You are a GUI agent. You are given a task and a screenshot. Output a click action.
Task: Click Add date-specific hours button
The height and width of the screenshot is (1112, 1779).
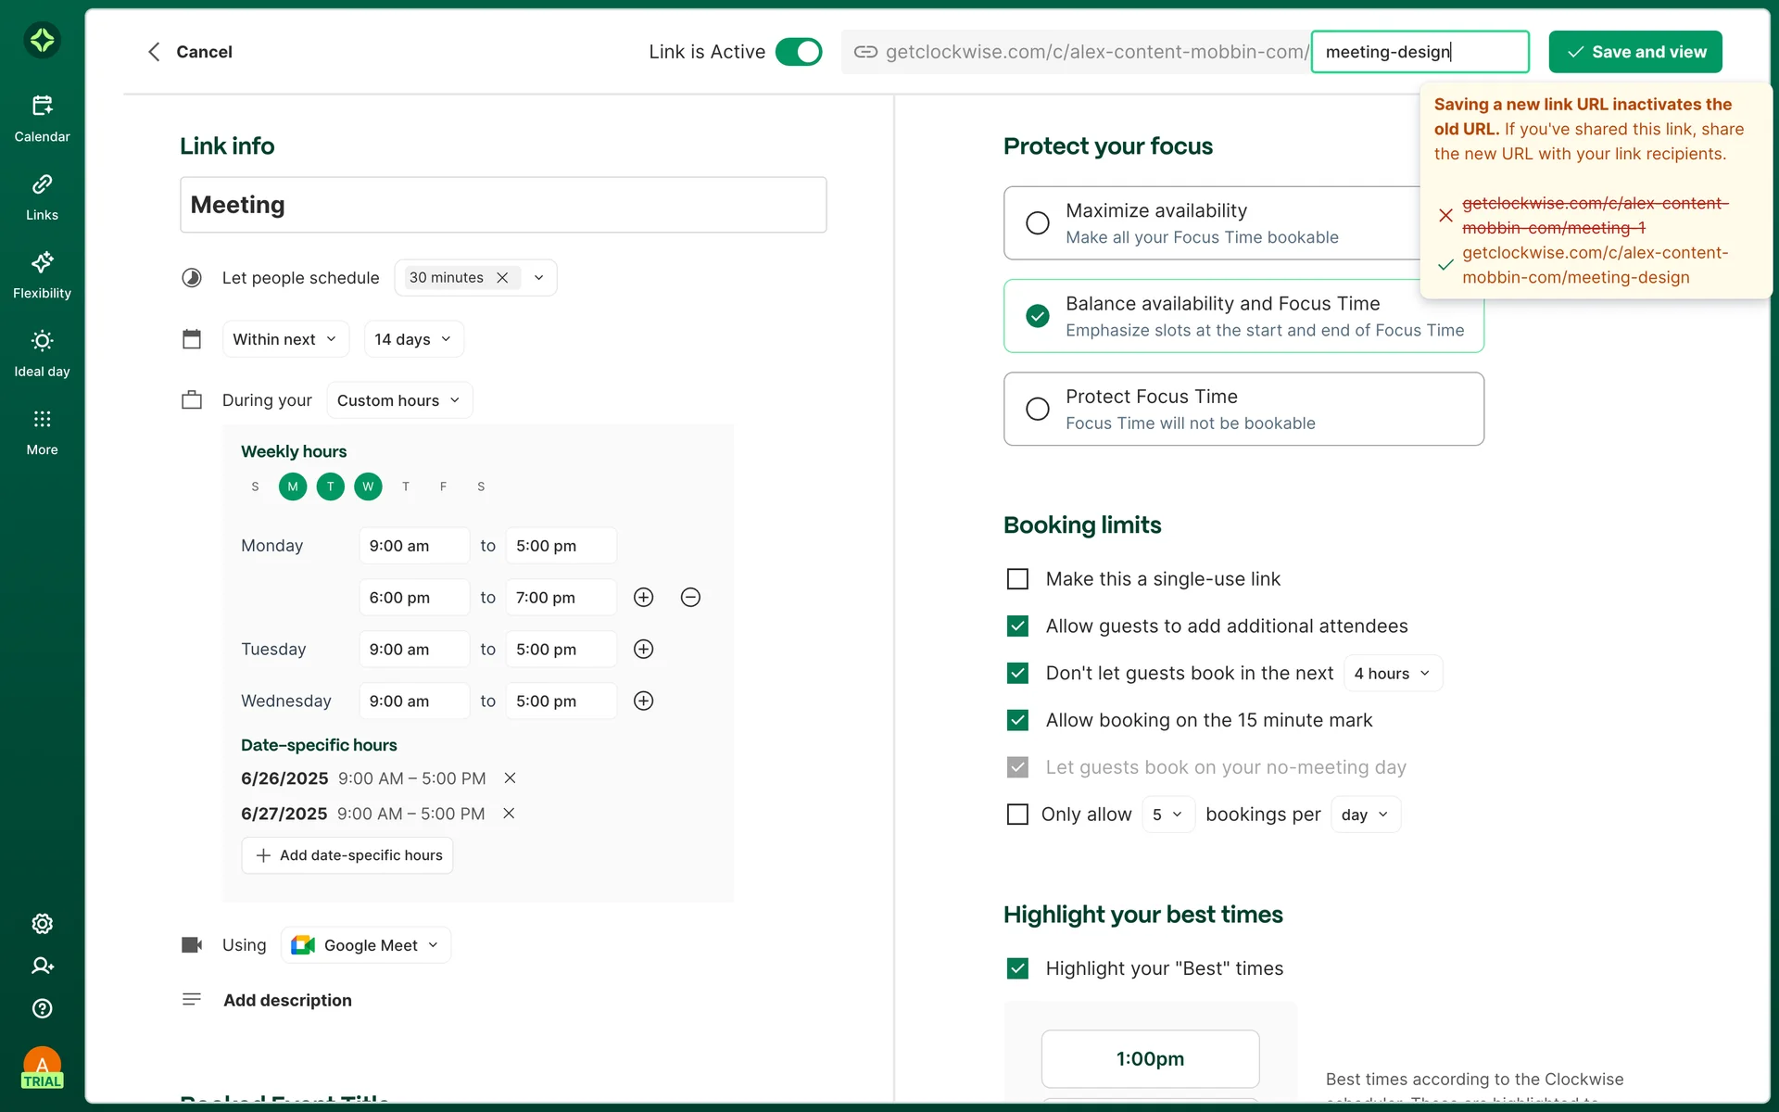coord(347,855)
